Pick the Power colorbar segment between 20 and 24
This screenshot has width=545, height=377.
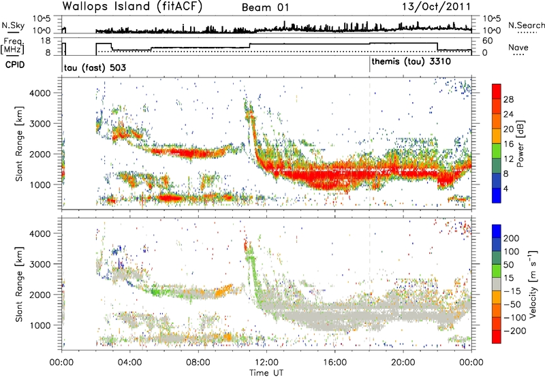coord(497,121)
